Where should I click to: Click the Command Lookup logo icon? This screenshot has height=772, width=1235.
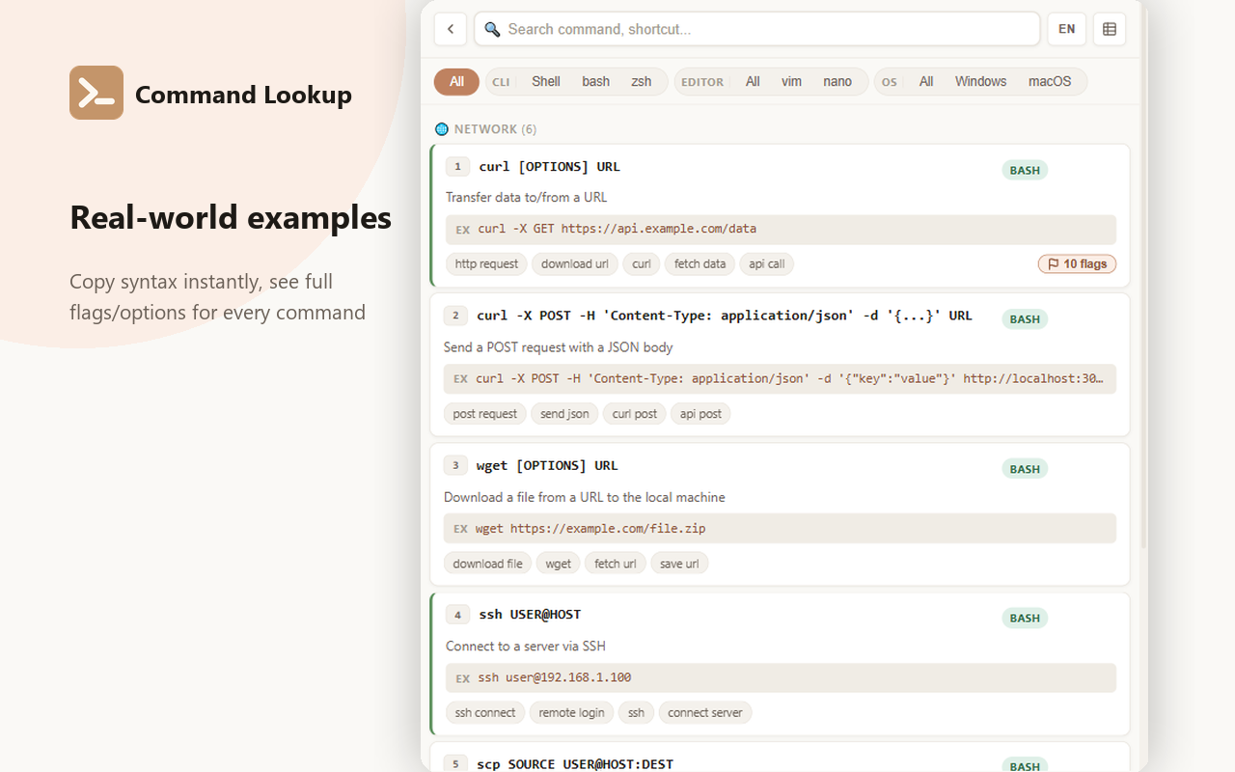[96, 93]
